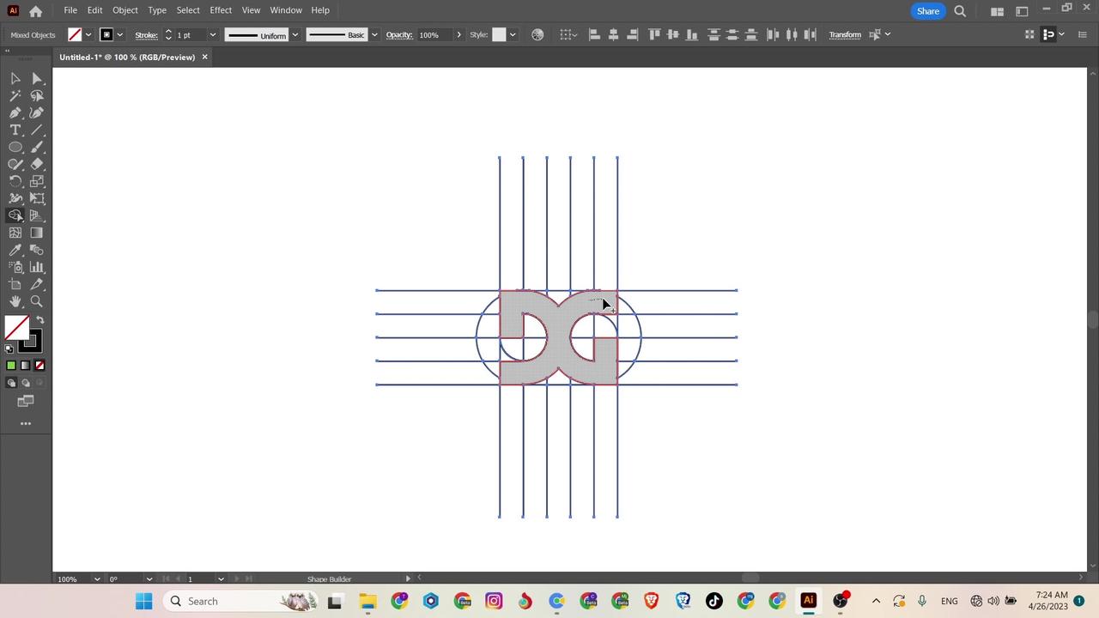Screen dimensions: 1099x618
Task: Activate the Pen tool
Action: coord(15,112)
